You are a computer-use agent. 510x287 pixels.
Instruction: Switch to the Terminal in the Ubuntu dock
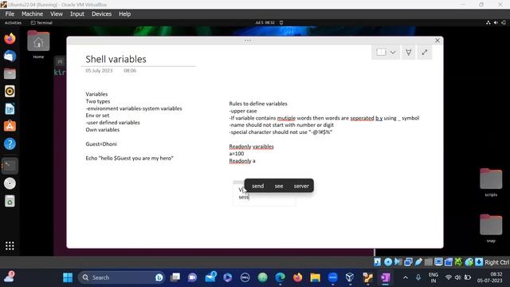point(10,166)
